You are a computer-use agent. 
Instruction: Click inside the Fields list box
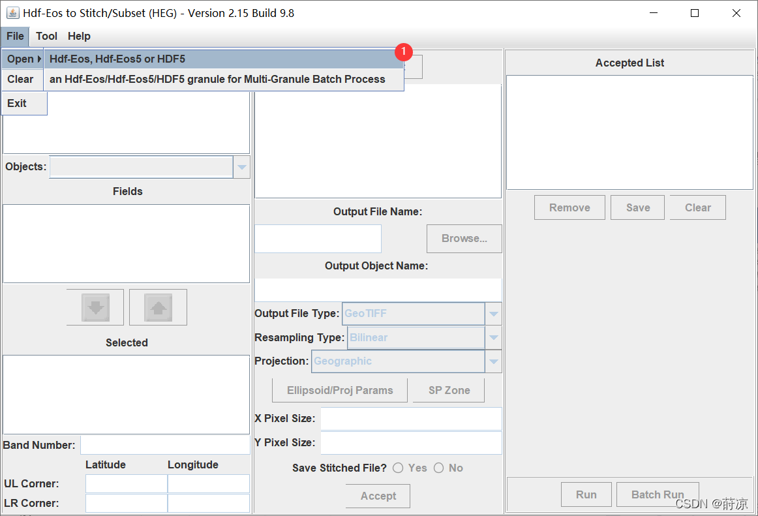127,244
